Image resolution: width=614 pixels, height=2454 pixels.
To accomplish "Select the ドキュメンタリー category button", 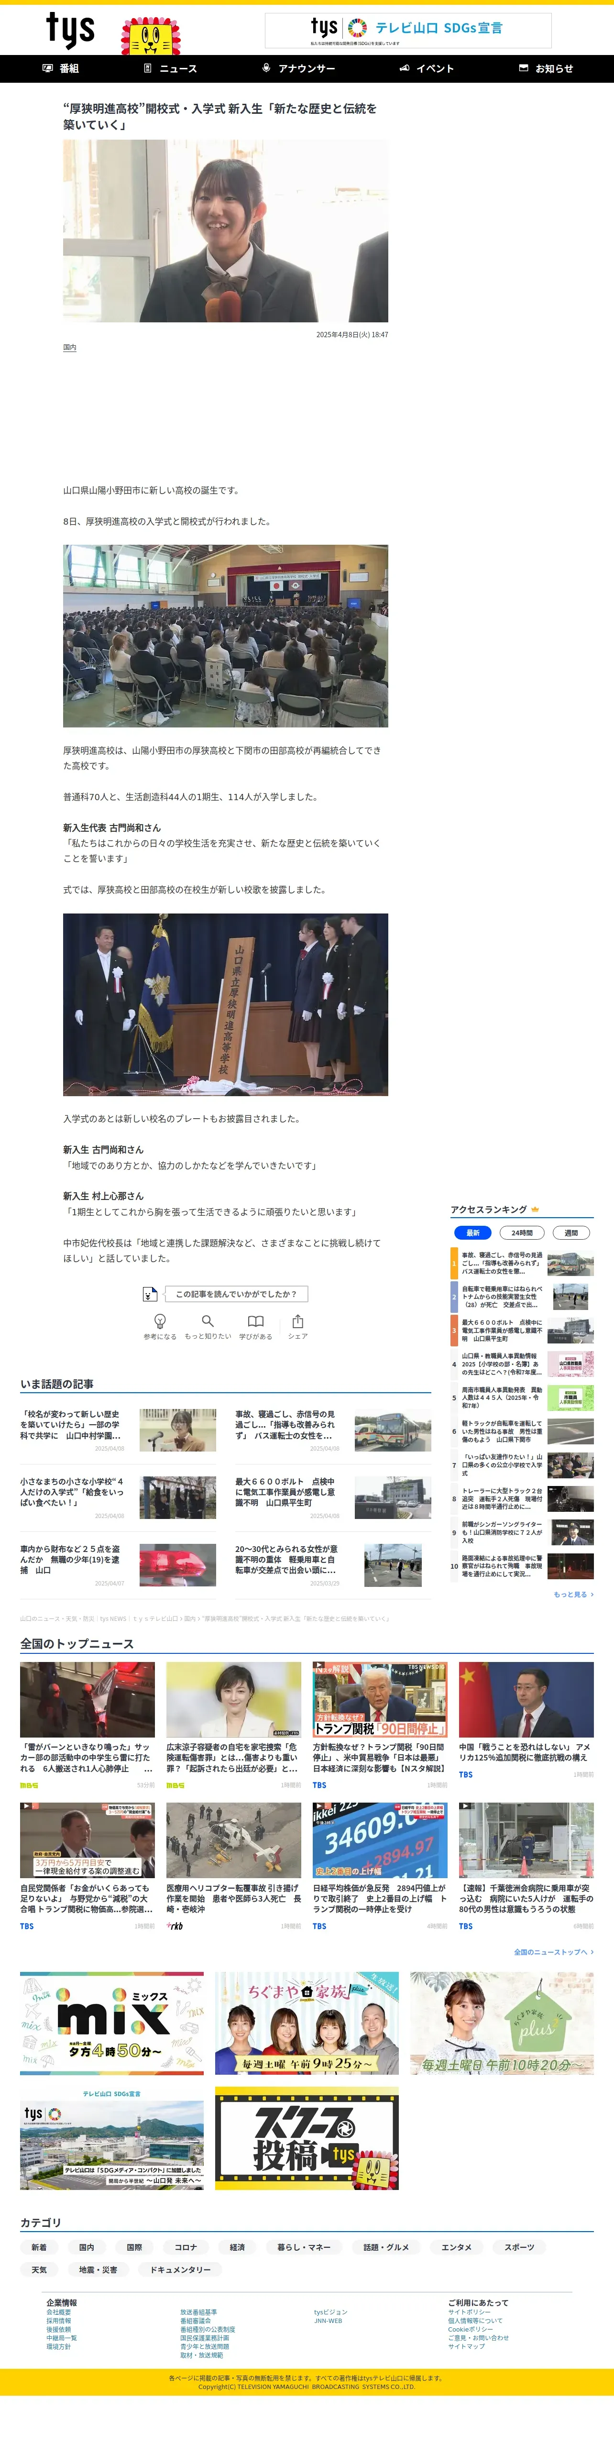I will 180,2270.
